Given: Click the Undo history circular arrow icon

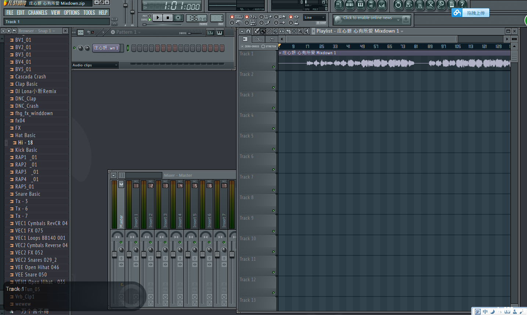Looking at the screenshot, I should (398, 5).
